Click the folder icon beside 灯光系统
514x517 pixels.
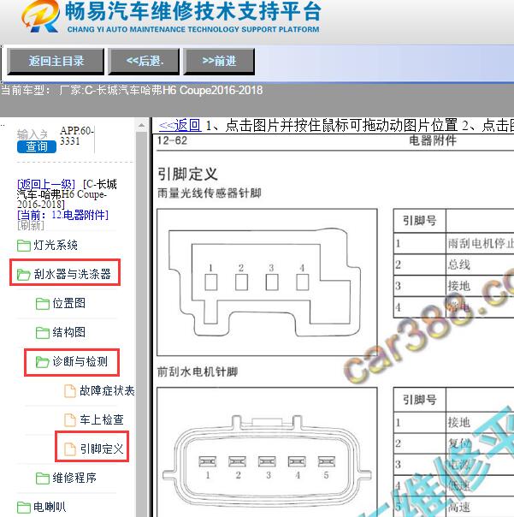pyautogui.click(x=24, y=246)
